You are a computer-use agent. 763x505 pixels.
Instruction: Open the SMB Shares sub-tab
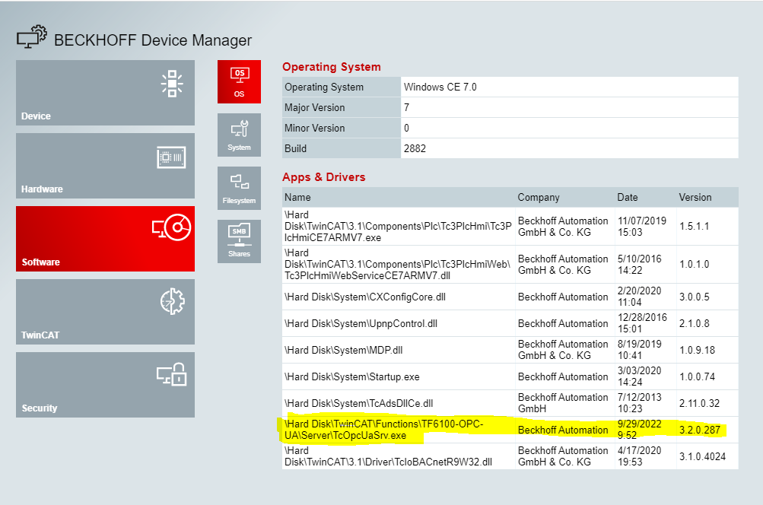point(239,241)
